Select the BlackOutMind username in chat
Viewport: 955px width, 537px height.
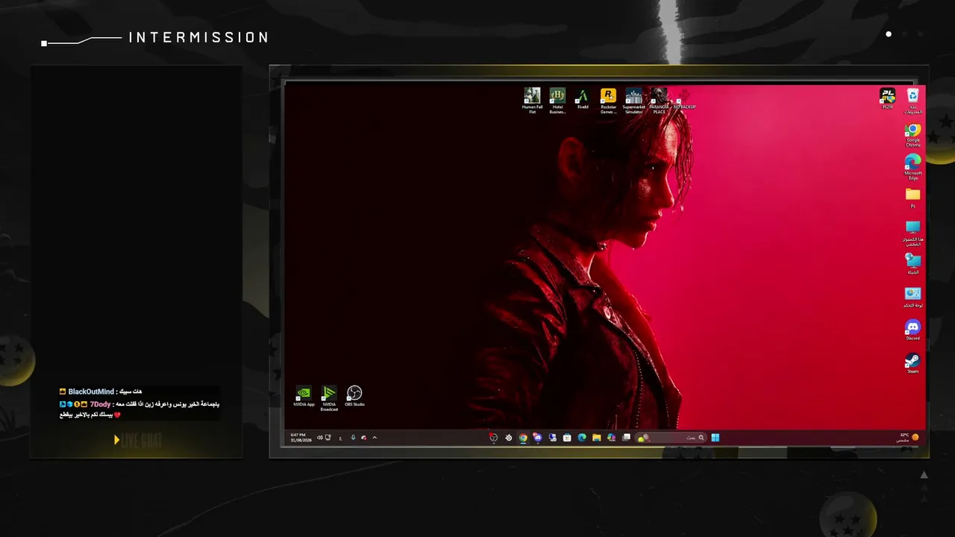91,392
